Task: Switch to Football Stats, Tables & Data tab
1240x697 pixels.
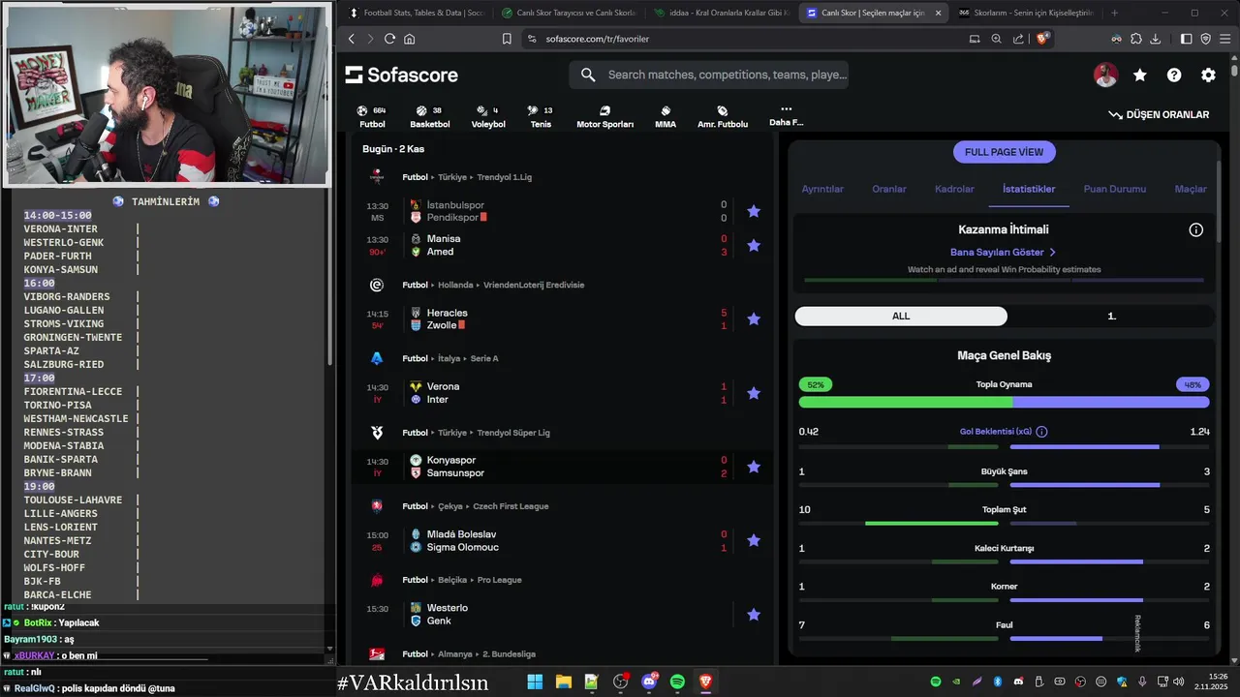Action: tap(416, 13)
